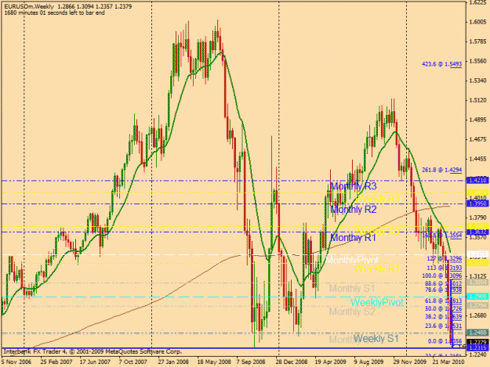This screenshot has height=367, width=490.
Task: Click the '17 Jun 2007' date label
Action: (x=95, y=362)
